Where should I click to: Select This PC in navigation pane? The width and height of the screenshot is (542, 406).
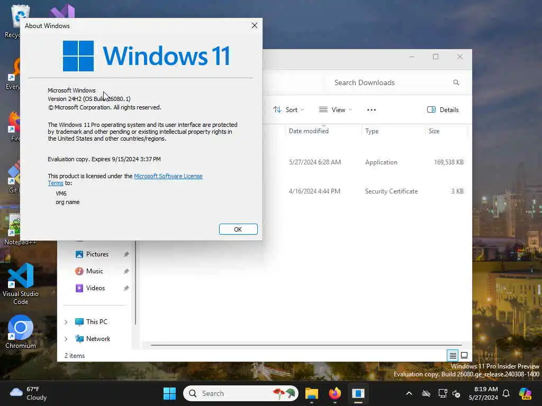96,322
